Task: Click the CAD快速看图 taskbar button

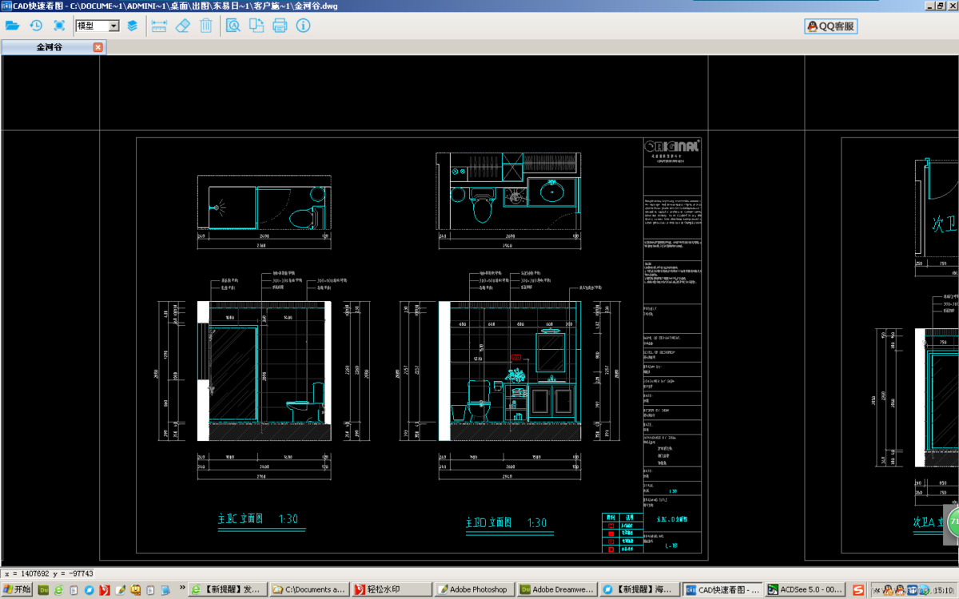Action: [722, 589]
